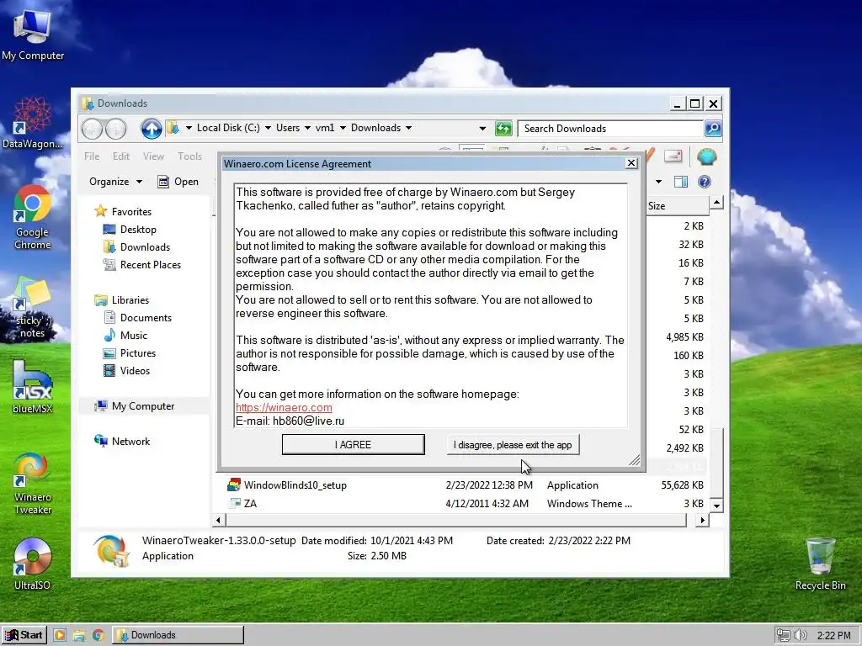Click the media player taskbar icon
This screenshot has width=862, height=646.
click(60, 635)
